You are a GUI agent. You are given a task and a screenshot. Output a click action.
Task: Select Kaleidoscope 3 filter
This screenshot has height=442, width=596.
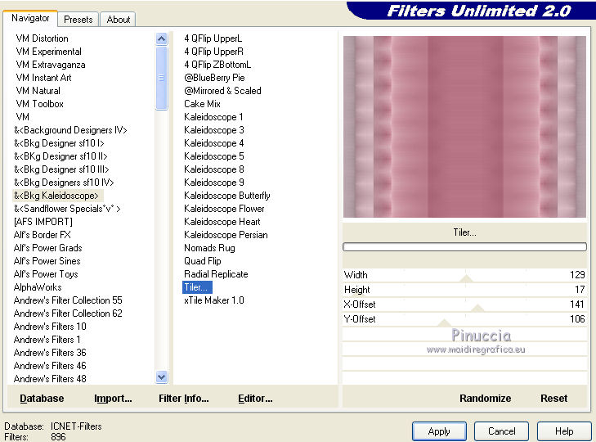click(x=214, y=130)
